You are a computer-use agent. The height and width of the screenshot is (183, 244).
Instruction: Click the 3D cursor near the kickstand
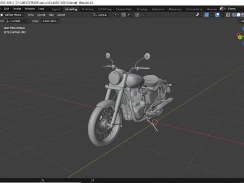click(155, 122)
